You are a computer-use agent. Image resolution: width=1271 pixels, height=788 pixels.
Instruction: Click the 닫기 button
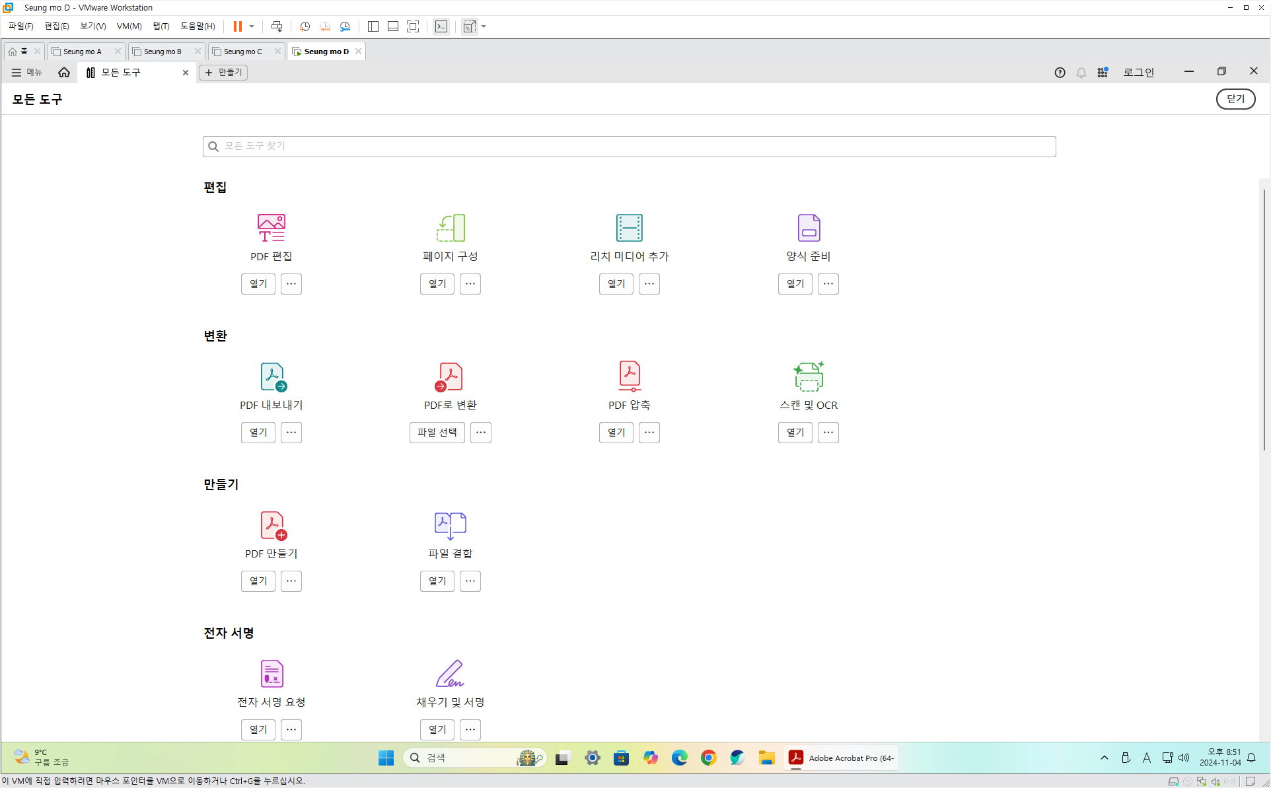[x=1235, y=99]
